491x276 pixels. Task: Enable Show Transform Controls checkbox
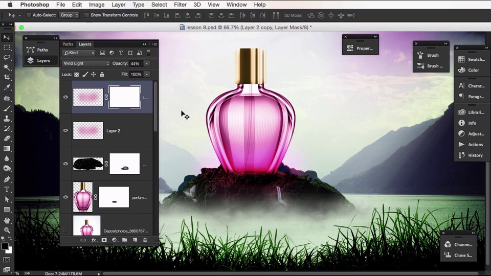tap(86, 15)
